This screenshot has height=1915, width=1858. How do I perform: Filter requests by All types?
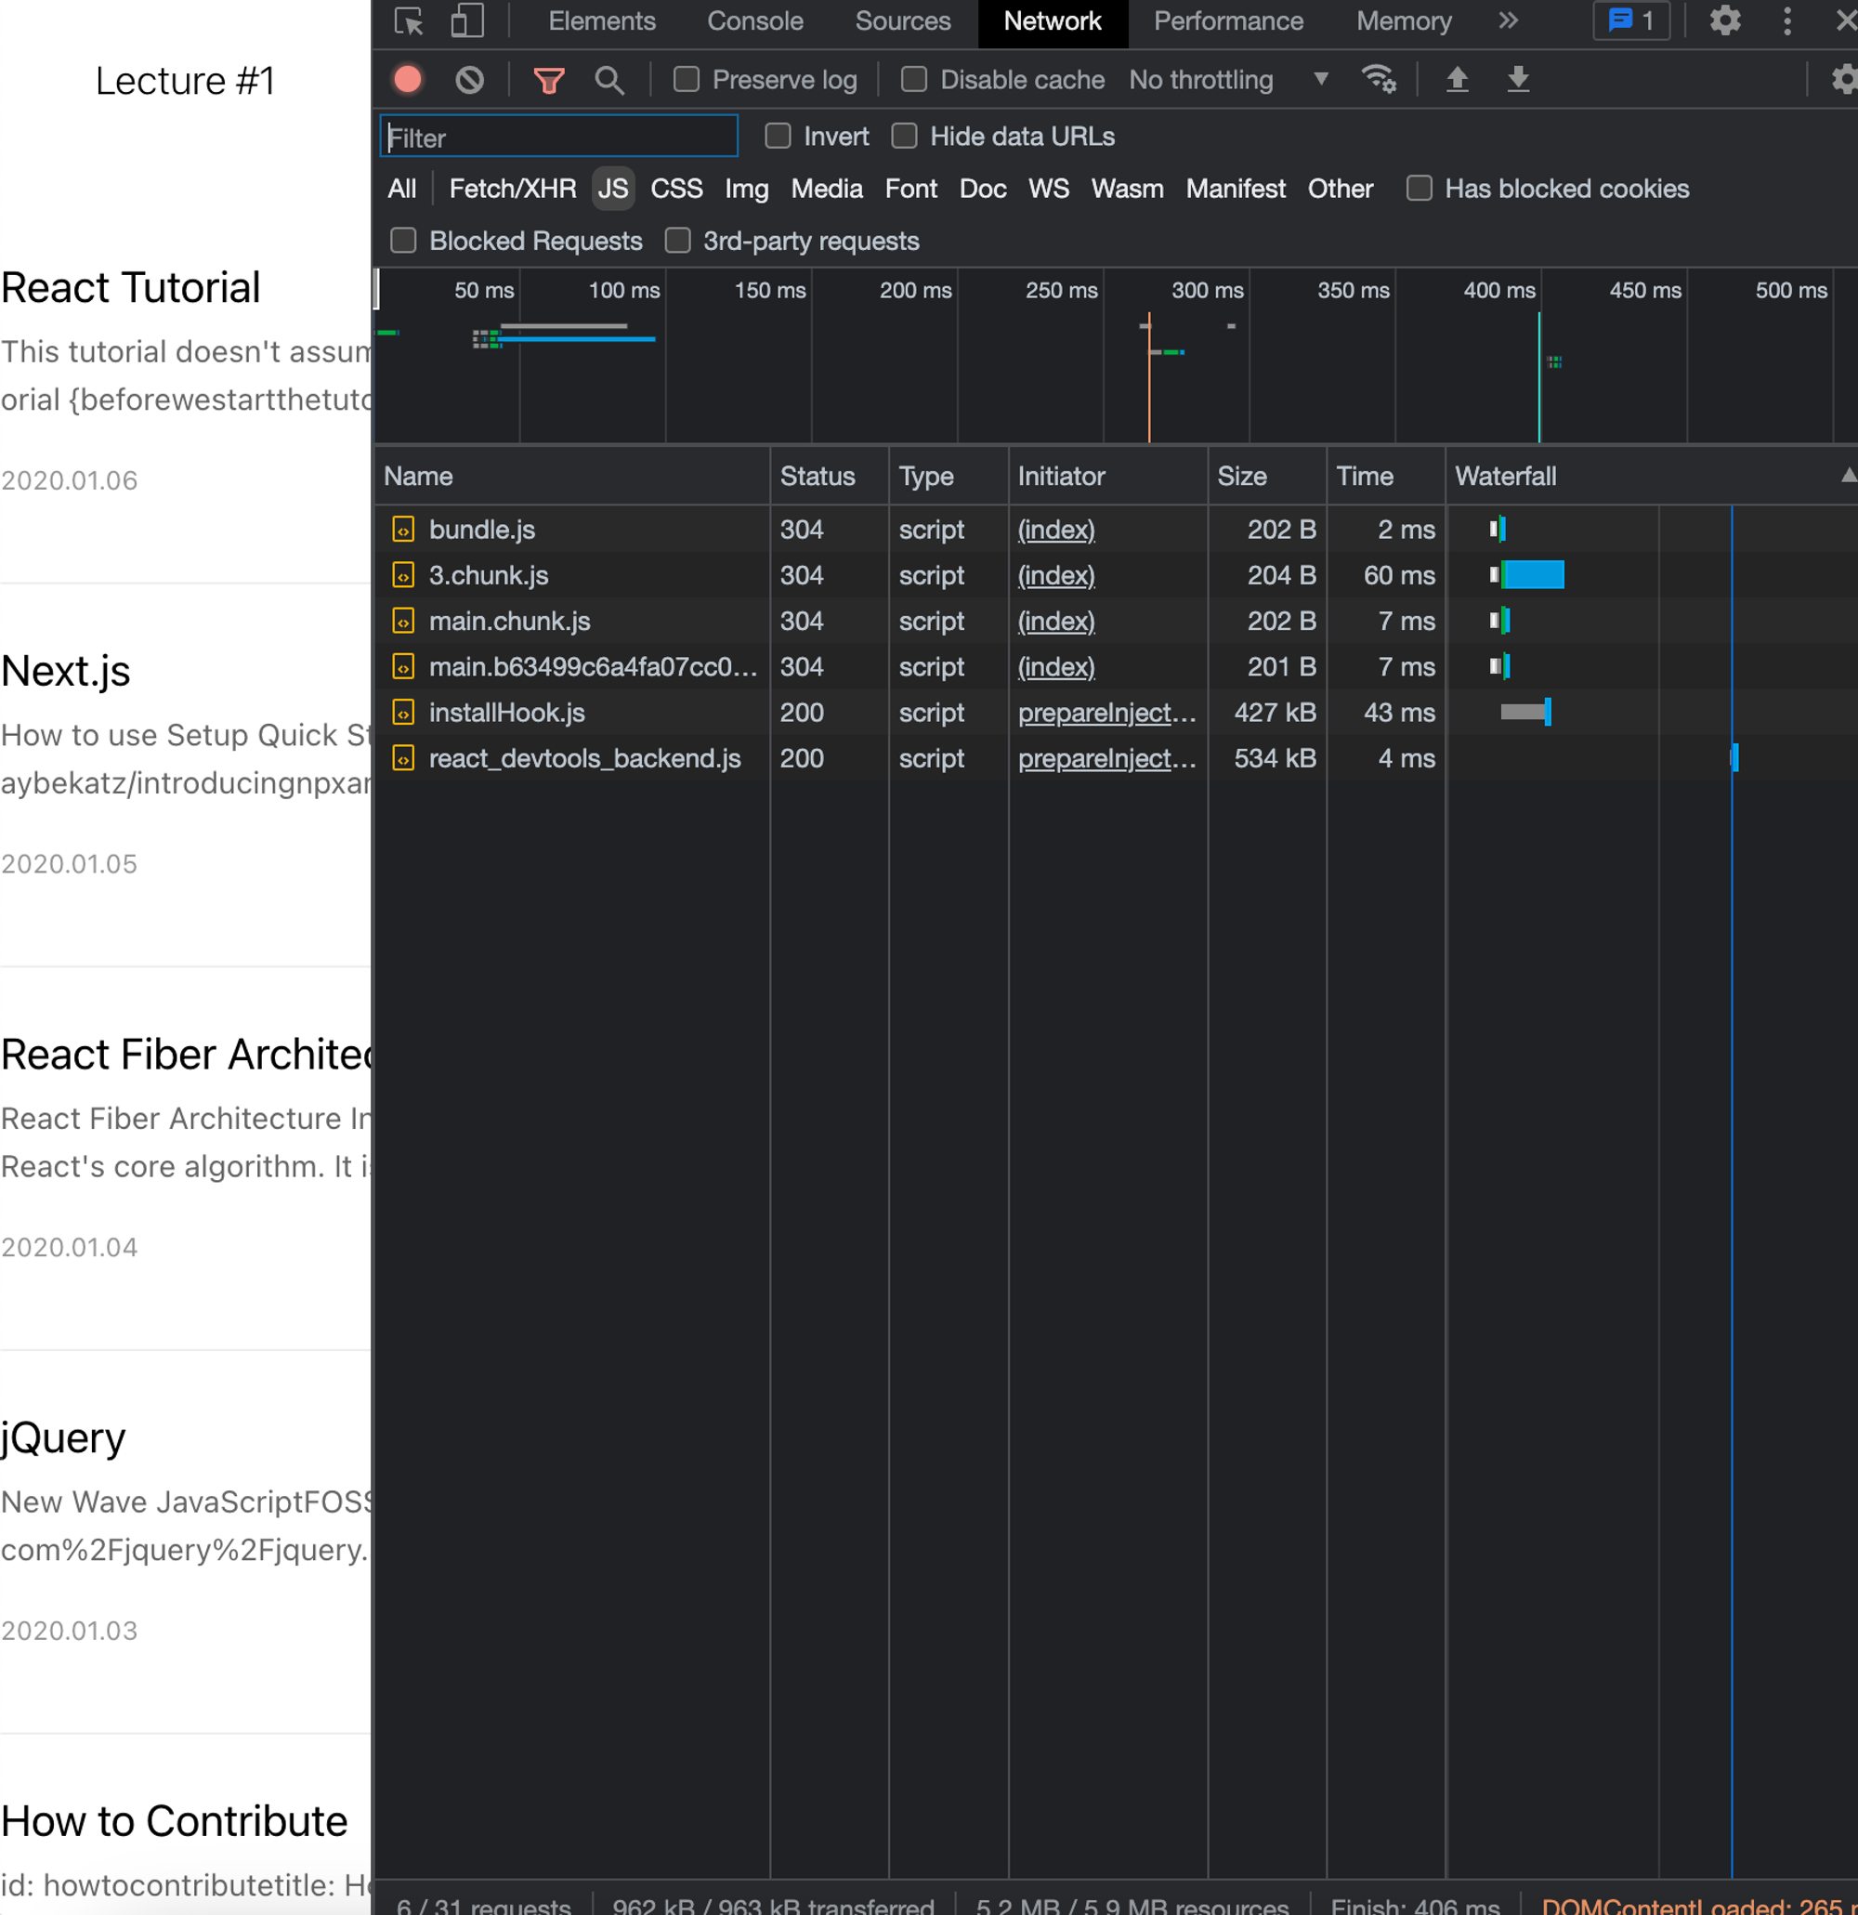[x=401, y=189]
